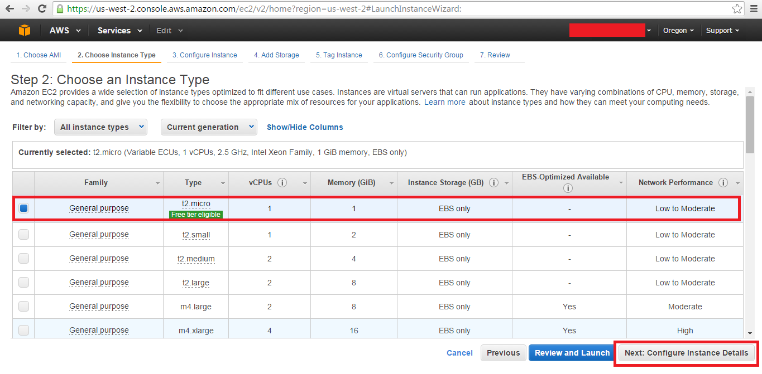Click the Show/Hide Columns link
Viewport: 762px width, 374px height.
[305, 127]
